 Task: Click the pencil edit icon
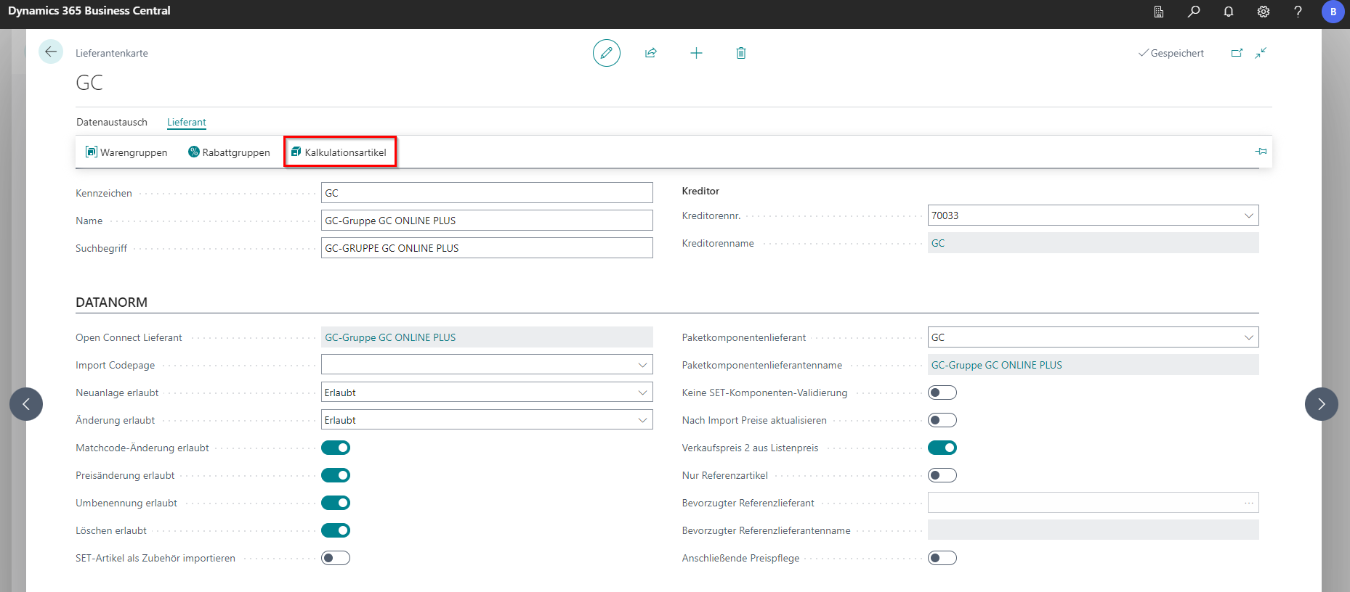(606, 53)
